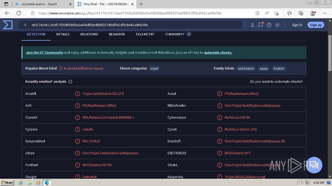332x186 pixels.
Task: Reload the page with the refresh icon
Action: click(19, 13)
